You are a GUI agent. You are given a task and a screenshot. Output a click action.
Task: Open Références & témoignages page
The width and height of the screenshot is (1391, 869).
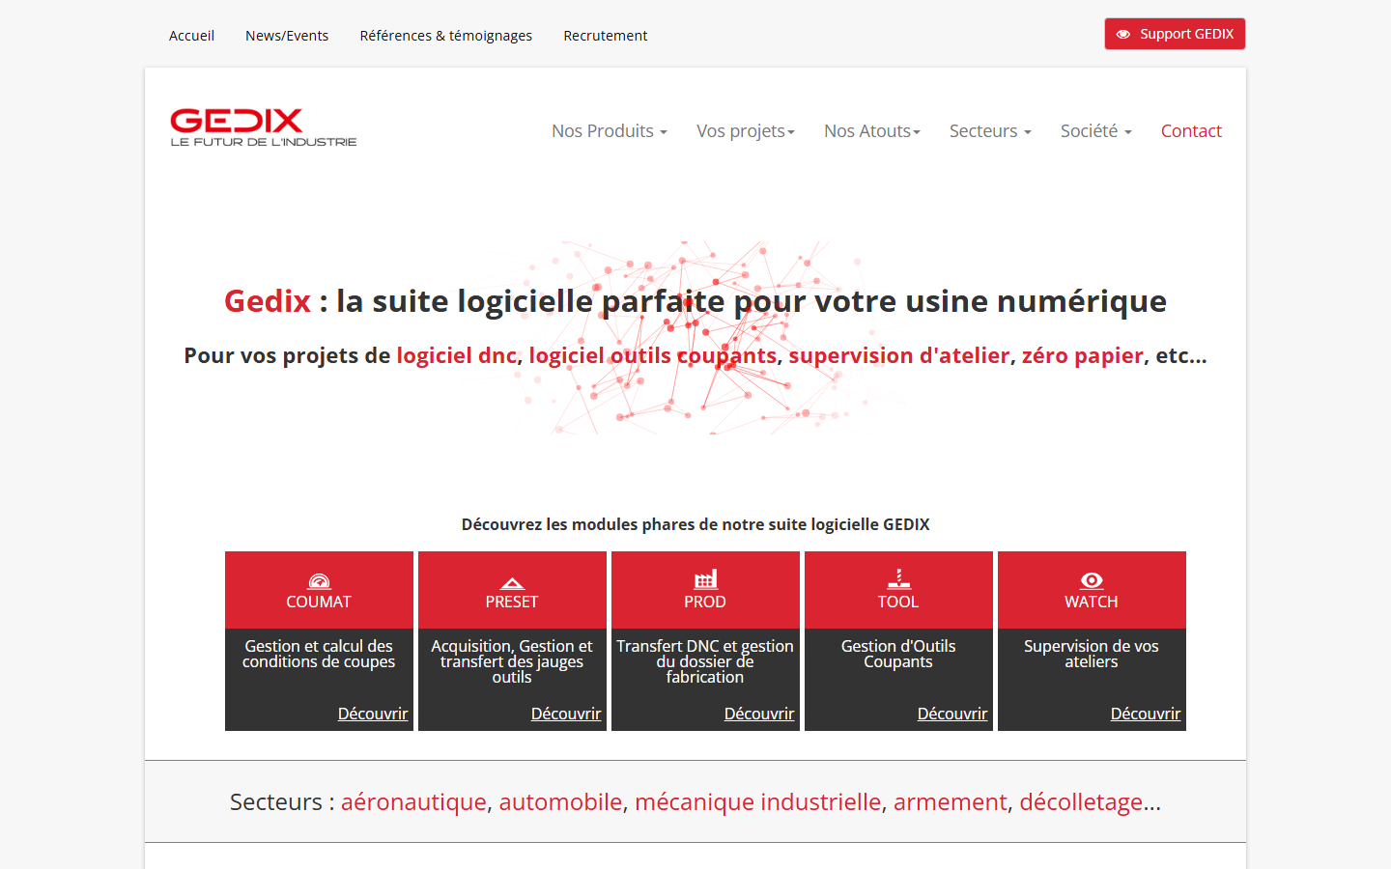pyautogui.click(x=446, y=36)
